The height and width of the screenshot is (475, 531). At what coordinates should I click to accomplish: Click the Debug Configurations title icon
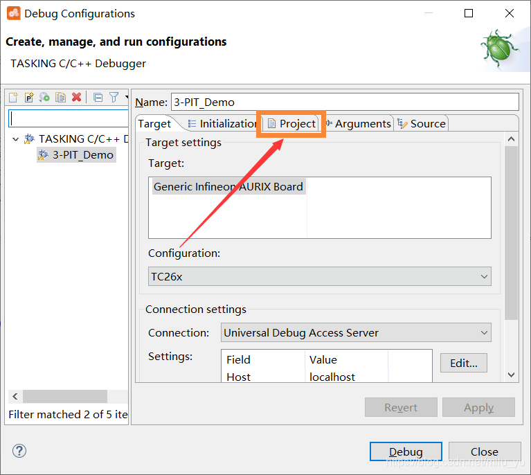14,14
